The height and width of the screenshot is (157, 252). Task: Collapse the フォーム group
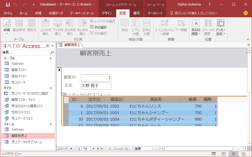pyautogui.click(x=51, y=124)
